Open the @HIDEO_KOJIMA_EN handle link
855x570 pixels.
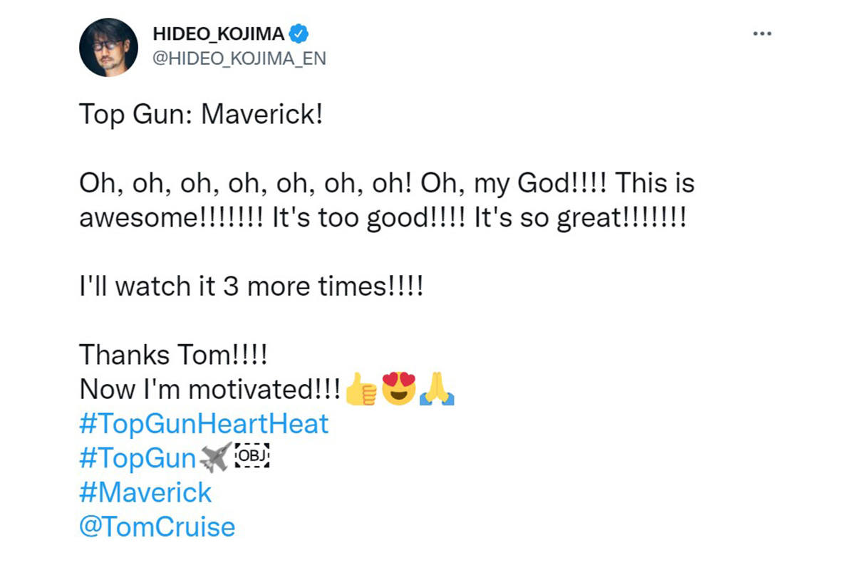[x=239, y=58]
